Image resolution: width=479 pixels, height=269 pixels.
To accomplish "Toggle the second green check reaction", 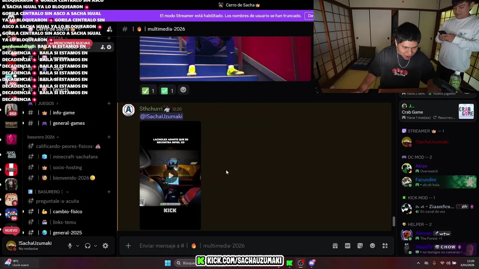I will pyautogui.click(x=167, y=91).
